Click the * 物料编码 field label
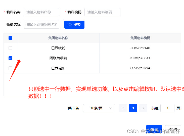Screen dimensions: 184x136 [73, 12]
